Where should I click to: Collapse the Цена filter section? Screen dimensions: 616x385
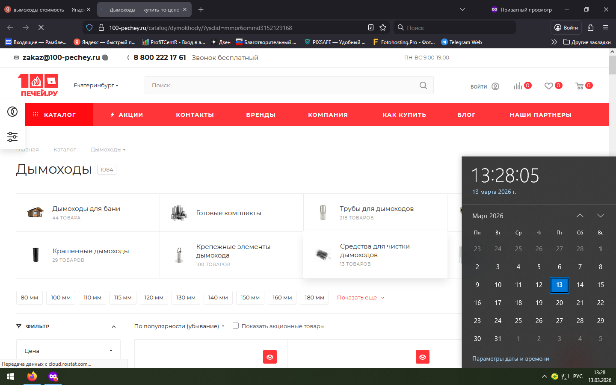(x=111, y=351)
